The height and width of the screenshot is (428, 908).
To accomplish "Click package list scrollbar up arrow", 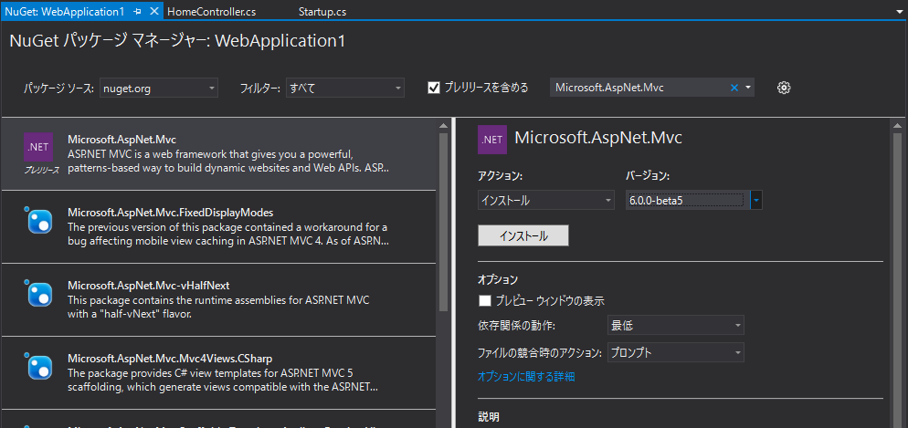I will pyautogui.click(x=443, y=126).
